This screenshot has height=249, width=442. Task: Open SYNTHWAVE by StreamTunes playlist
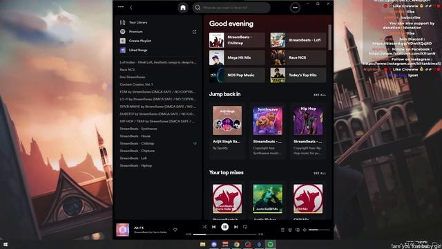[157, 107]
